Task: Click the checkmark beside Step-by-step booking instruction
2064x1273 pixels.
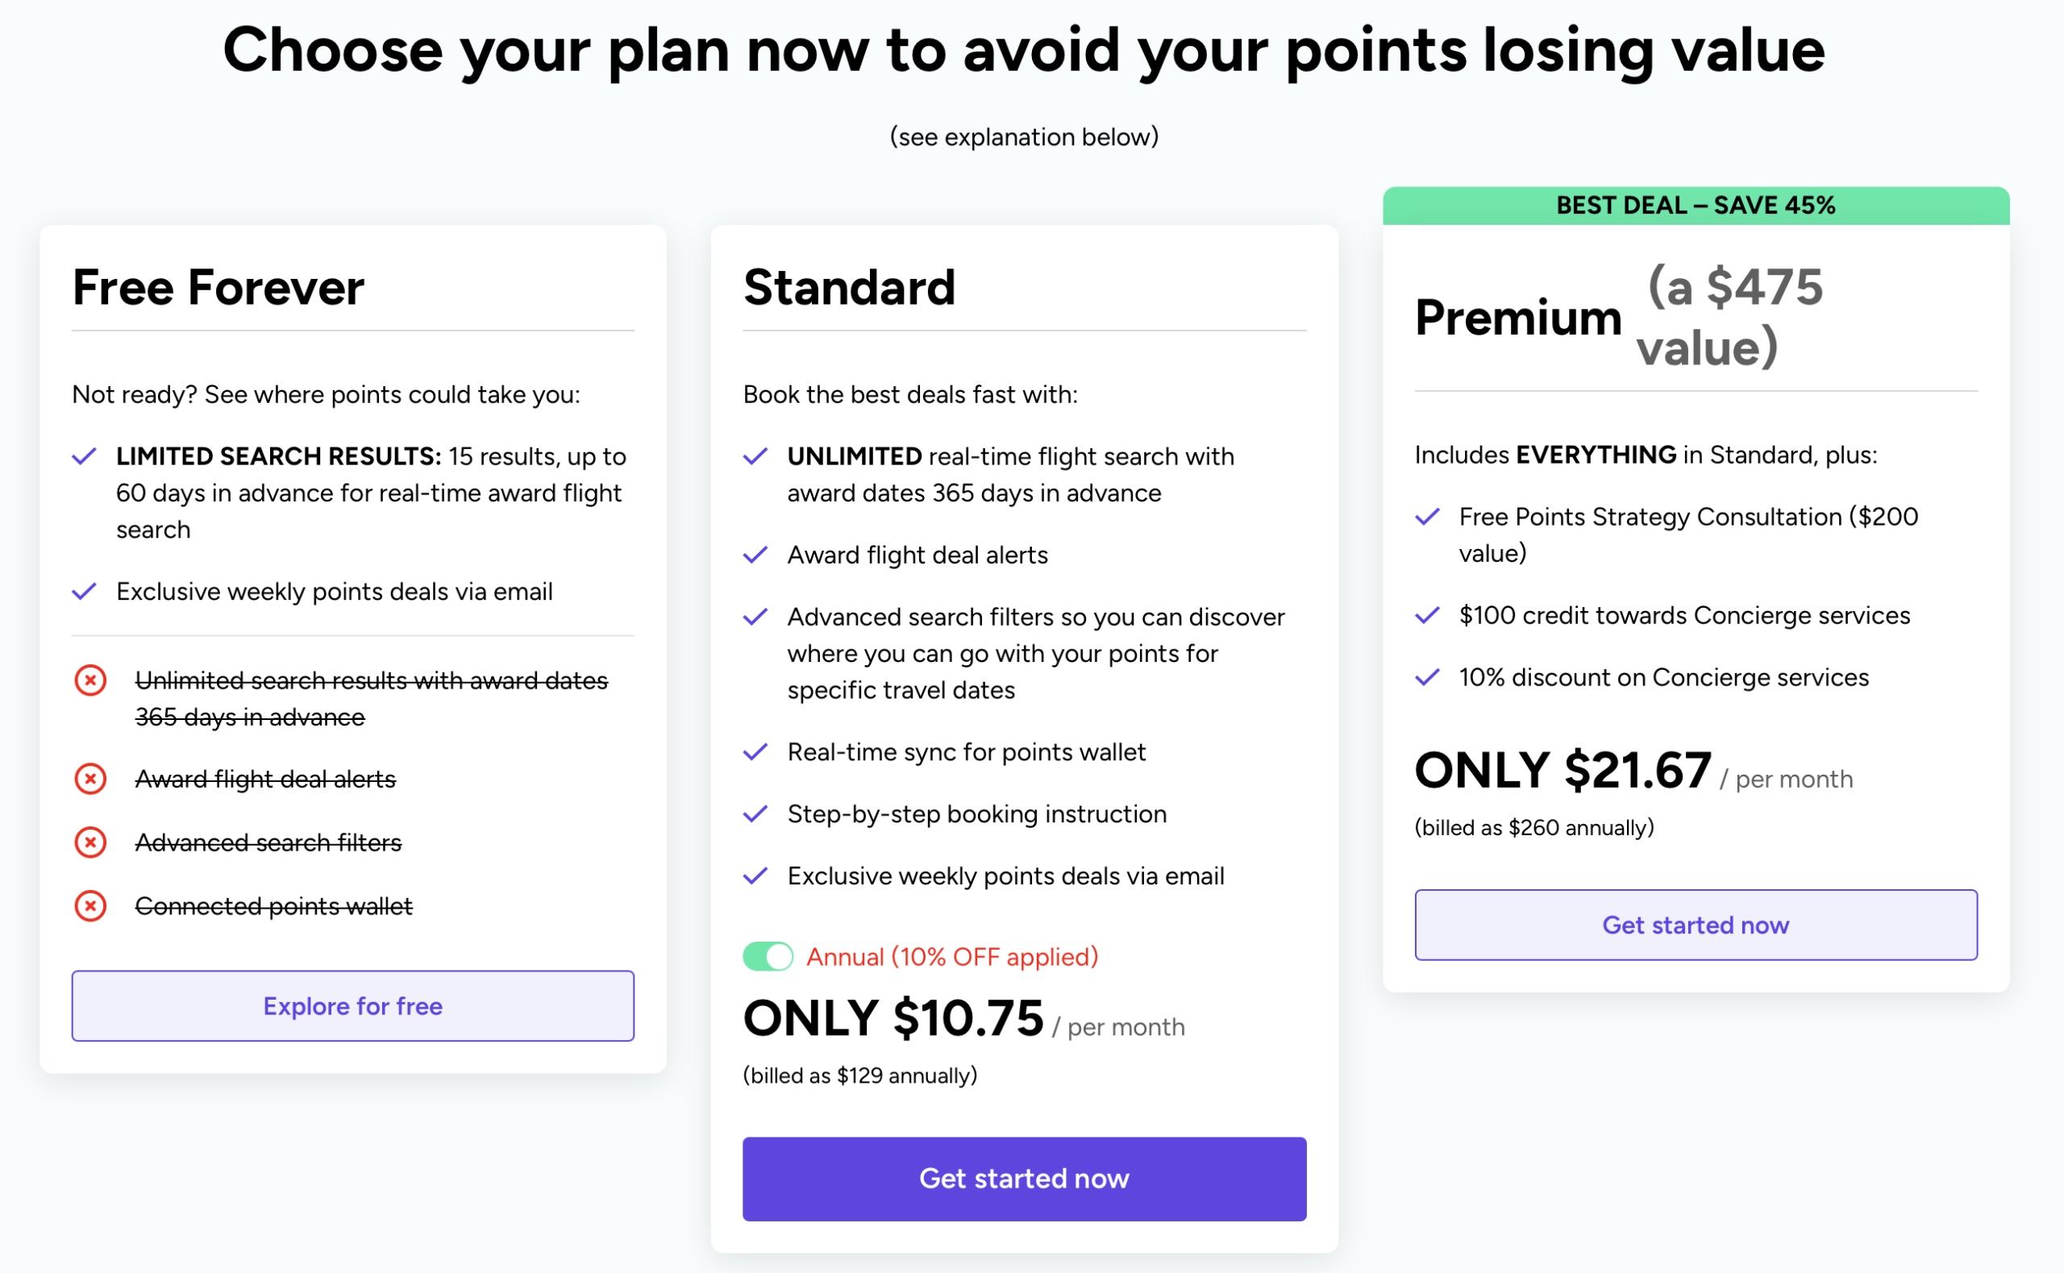Action: 757,813
